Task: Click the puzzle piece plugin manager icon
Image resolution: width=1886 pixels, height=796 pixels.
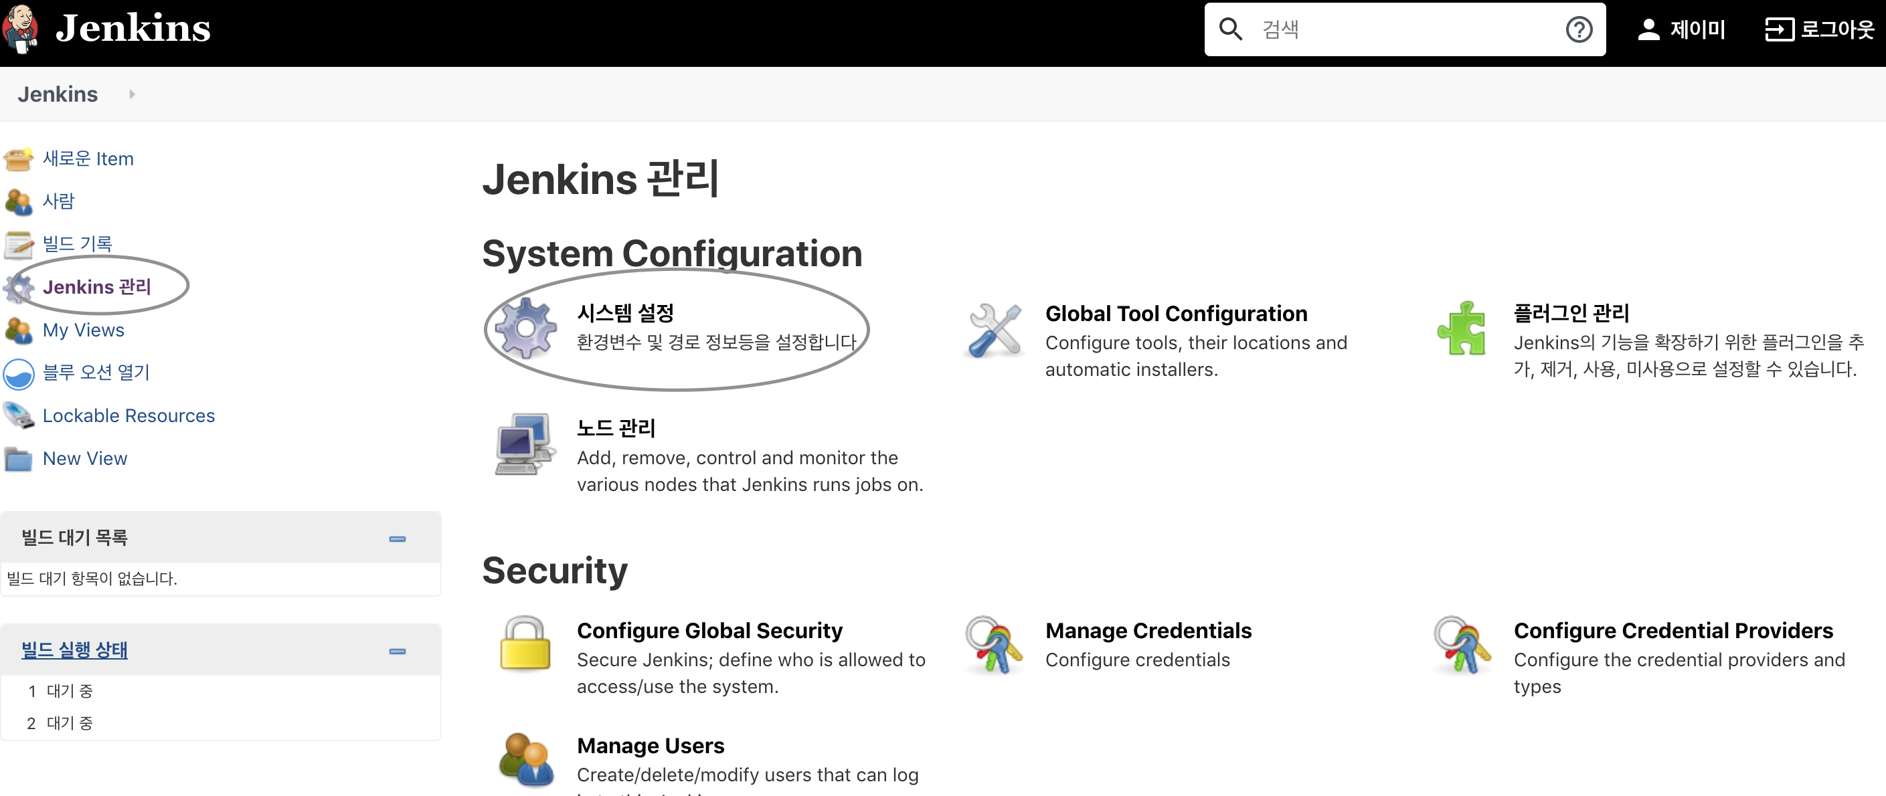Action: pyautogui.click(x=1462, y=328)
